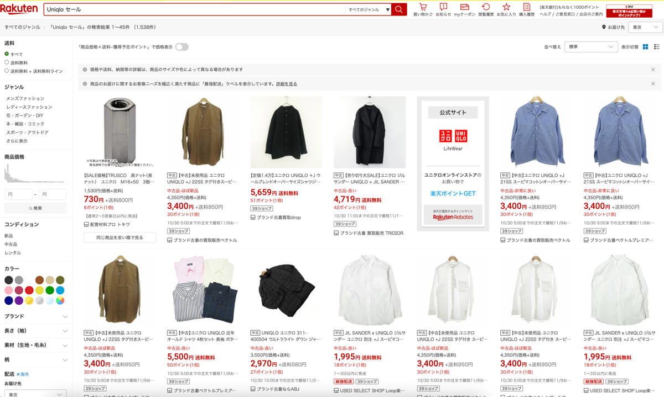The width and height of the screenshot is (664, 397).
Task: Open the 並べ替え 標準 sort dropdown
Action: 592,47
